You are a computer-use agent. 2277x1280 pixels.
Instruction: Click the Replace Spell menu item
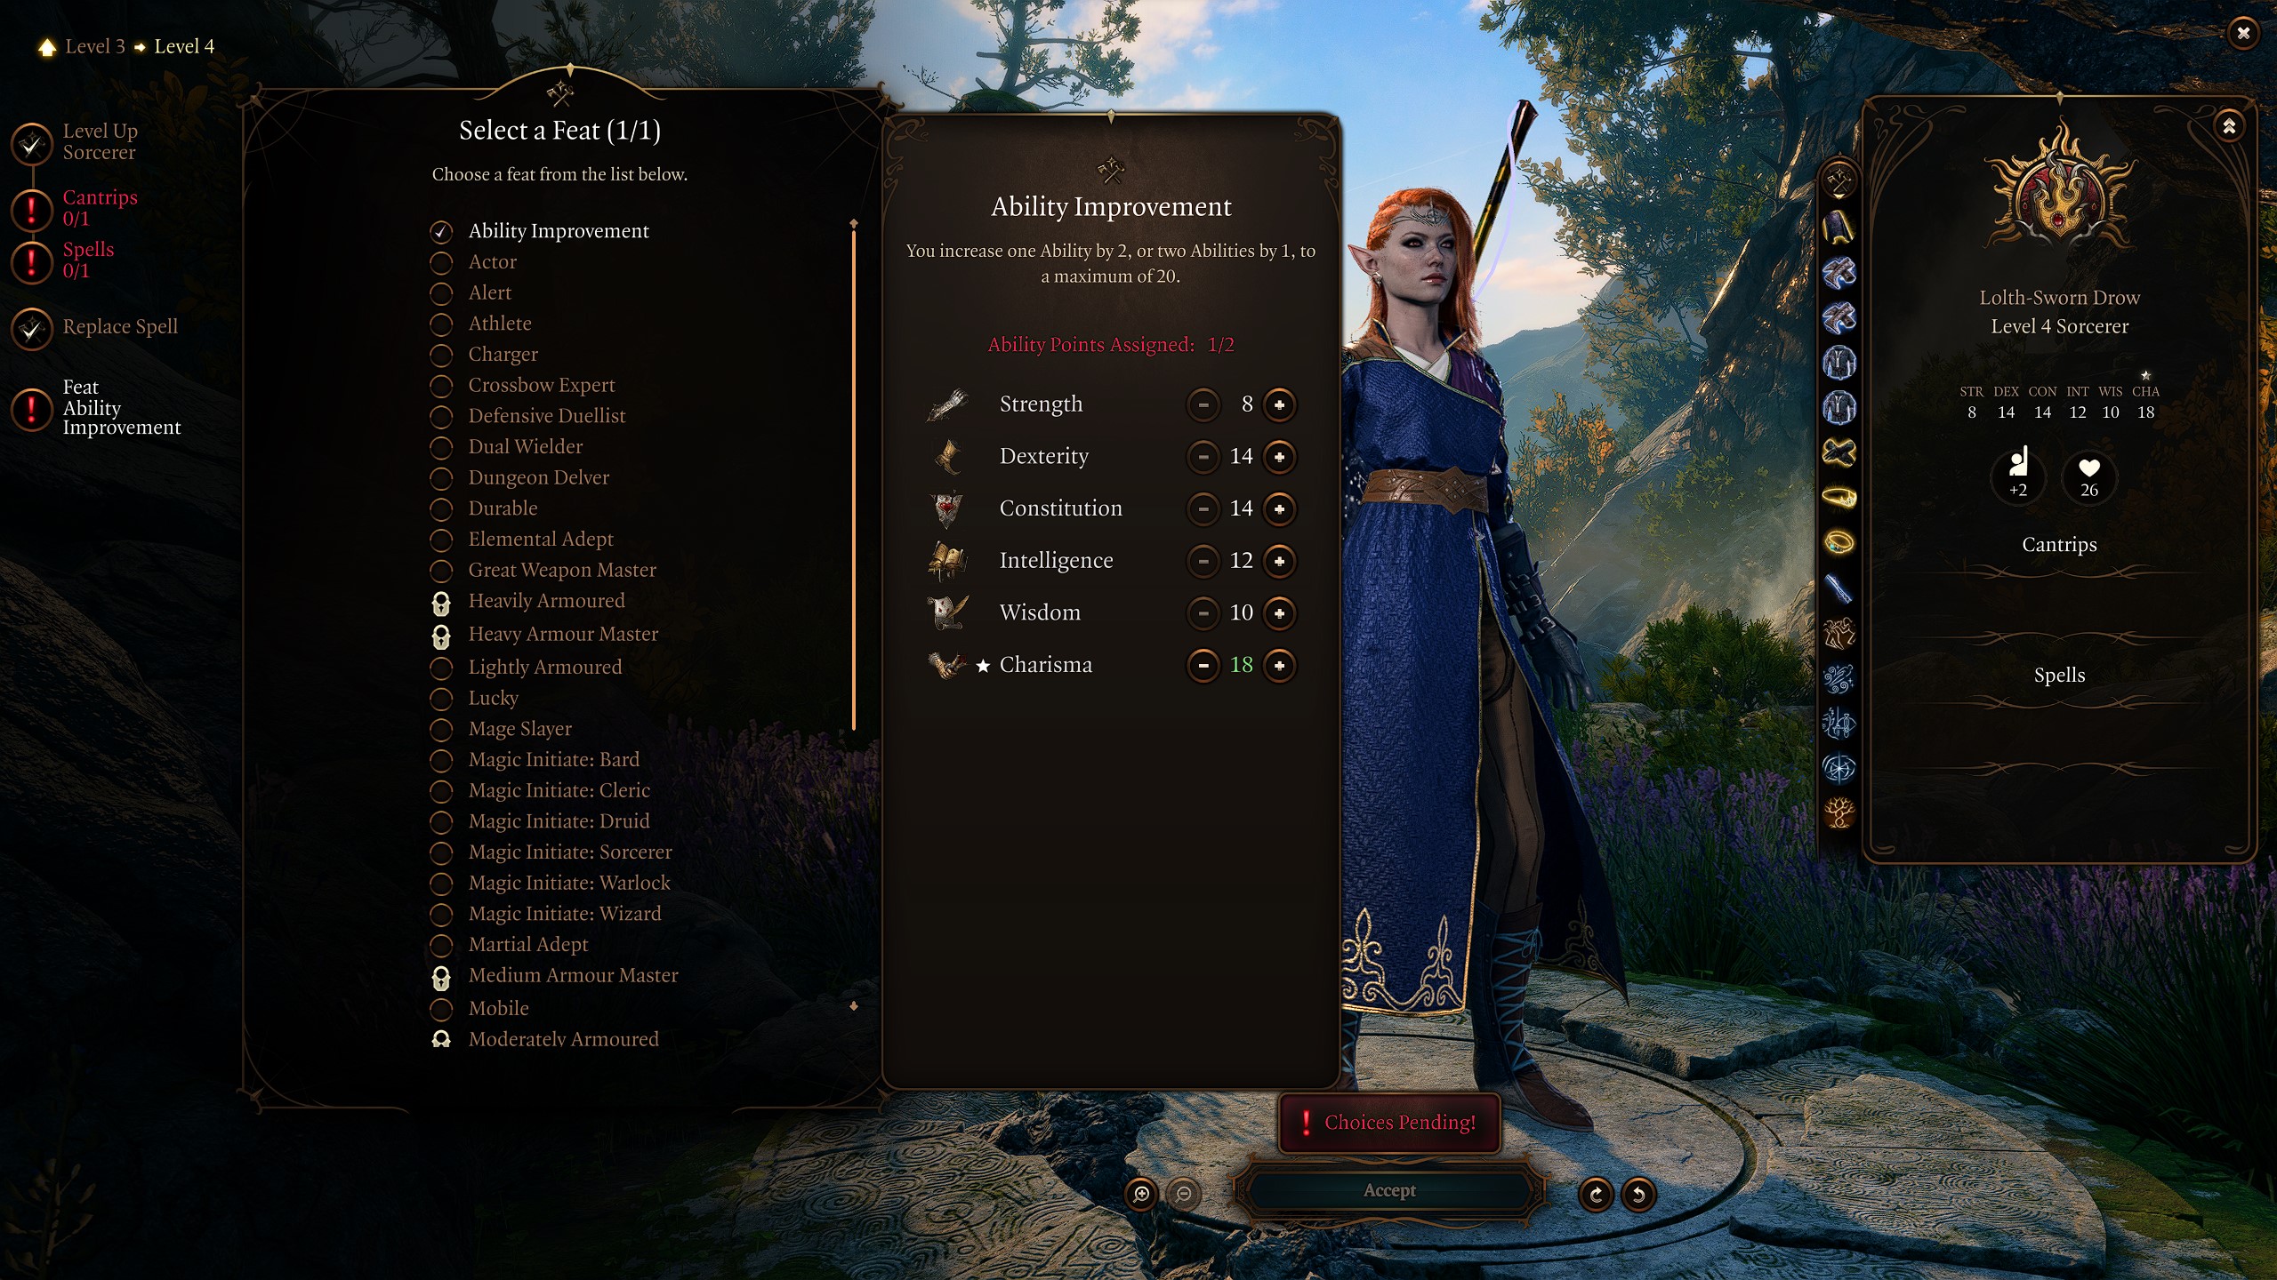click(120, 325)
